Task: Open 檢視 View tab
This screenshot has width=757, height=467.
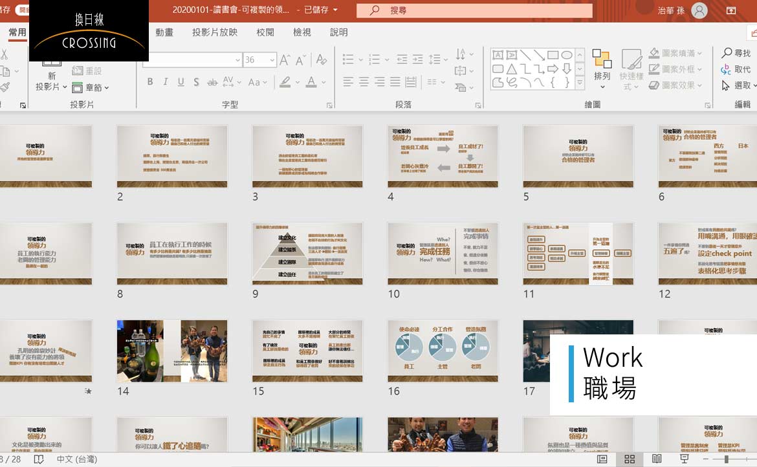Action: point(302,32)
